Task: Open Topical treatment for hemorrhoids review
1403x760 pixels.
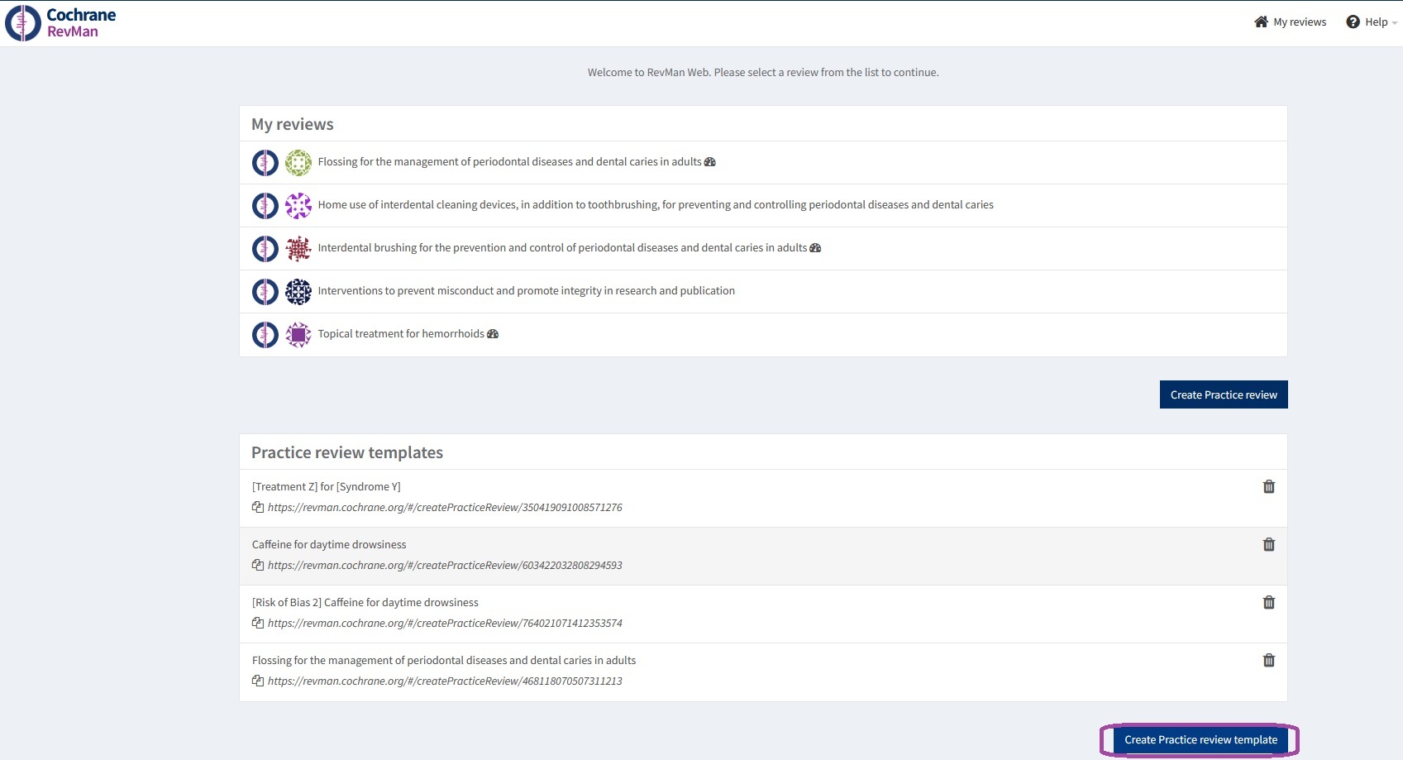Action: click(x=401, y=334)
